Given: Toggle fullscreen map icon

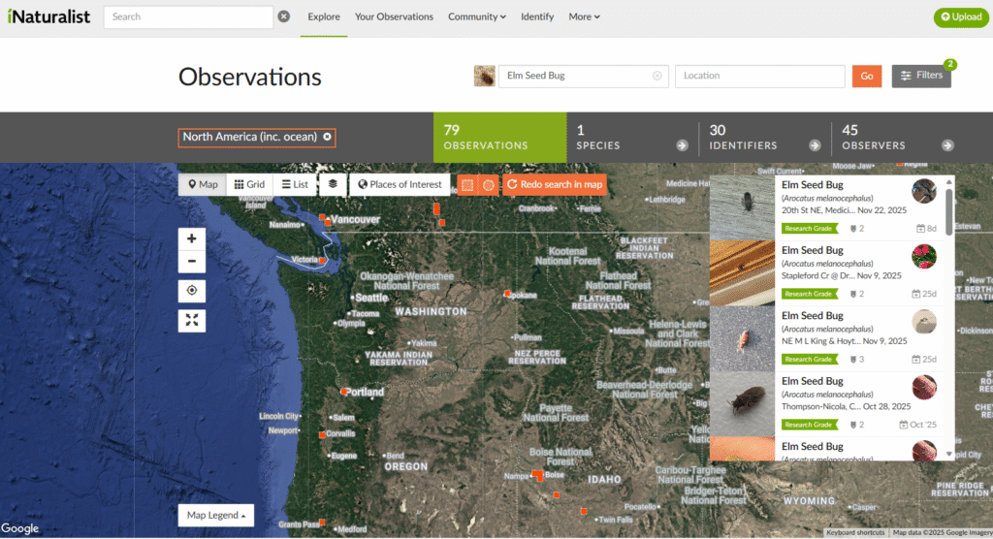Looking at the screenshot, I should click(x=191, y=319).
